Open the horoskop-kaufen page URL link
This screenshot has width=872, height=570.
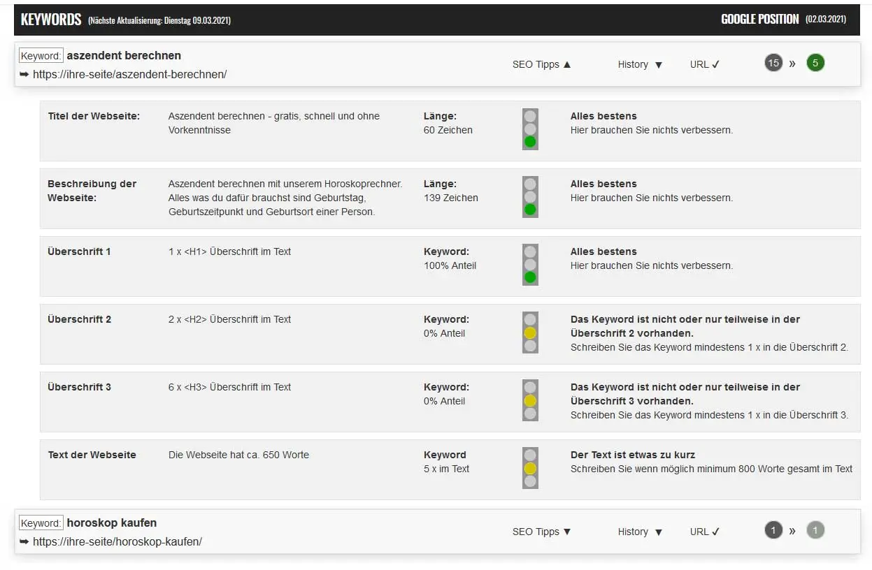117,541
